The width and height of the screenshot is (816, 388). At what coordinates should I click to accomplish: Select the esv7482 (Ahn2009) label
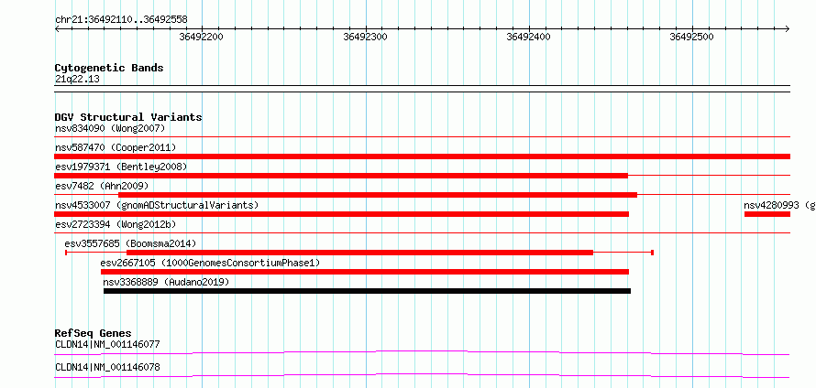pyautogui.click(x=102, y=186)
